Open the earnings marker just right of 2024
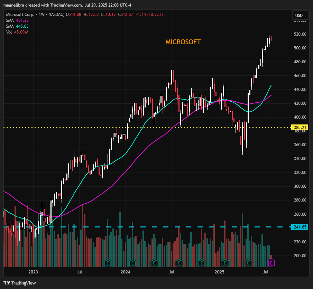The width and height of the screenshot is (313, 289). [x=132, y=263]
